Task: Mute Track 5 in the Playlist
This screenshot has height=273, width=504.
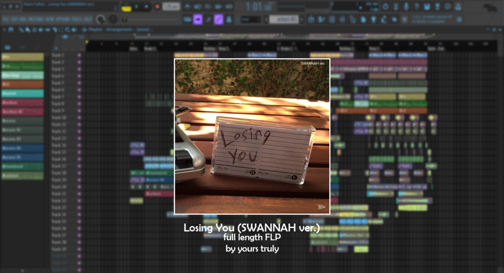Action: pos(79,83)
